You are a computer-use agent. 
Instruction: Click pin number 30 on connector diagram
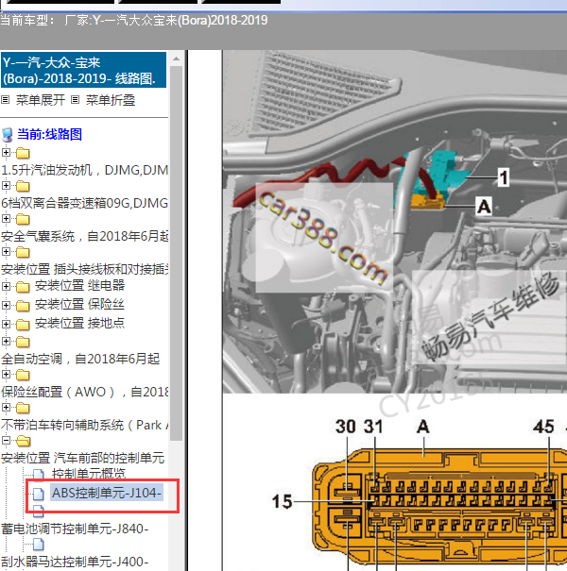click(346, 427)
